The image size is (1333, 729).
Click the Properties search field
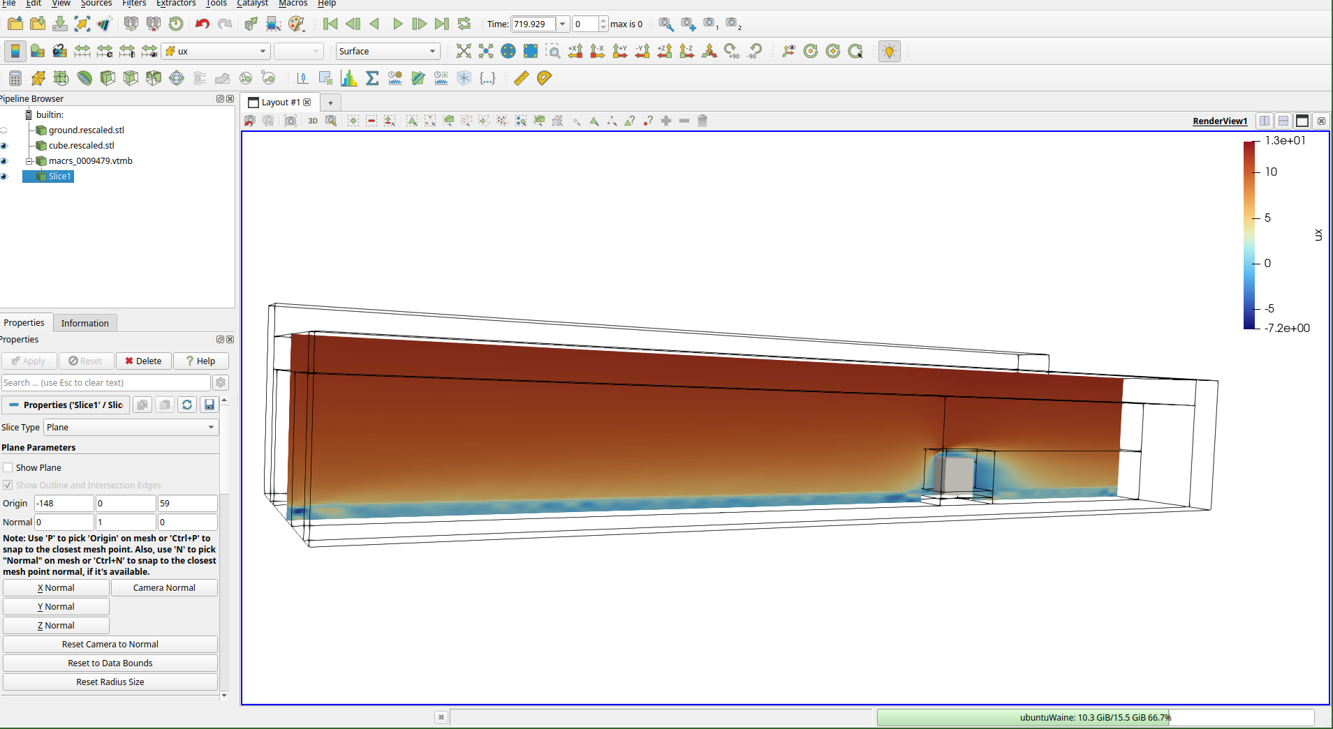pyautogui.click(x=106, y=382)
